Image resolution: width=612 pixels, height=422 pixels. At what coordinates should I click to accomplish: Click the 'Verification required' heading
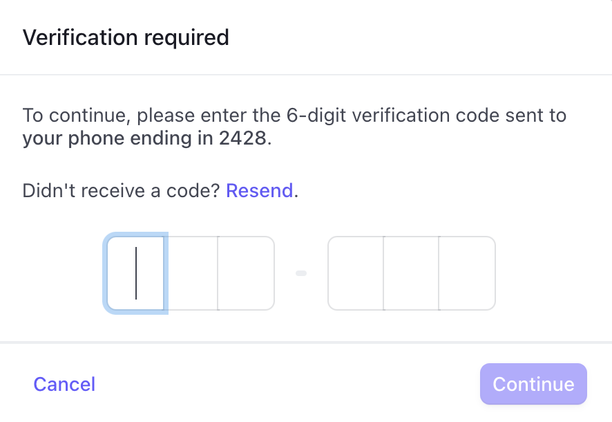(x=126, y=37)
